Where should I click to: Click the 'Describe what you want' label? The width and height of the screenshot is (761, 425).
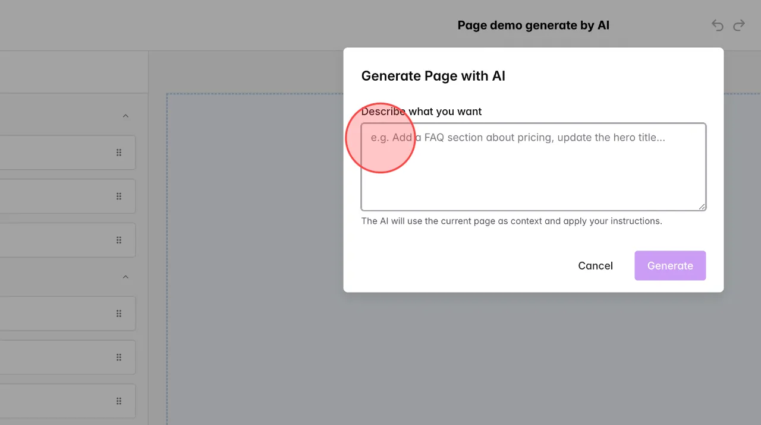[422, 112]
